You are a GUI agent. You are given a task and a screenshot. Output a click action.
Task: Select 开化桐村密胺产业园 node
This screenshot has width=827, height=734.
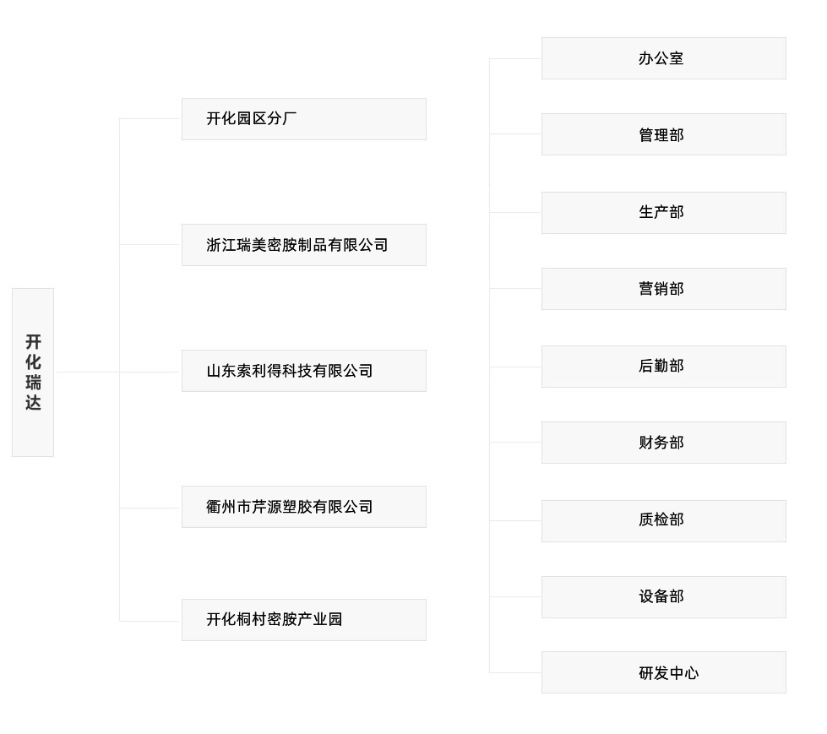coord(303,620)
